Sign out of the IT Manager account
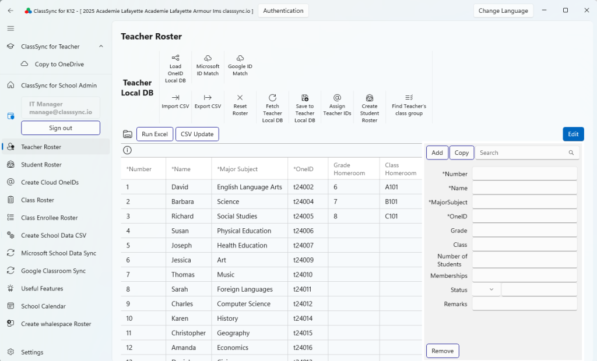597x361 pixels. [x=61, y=128]
